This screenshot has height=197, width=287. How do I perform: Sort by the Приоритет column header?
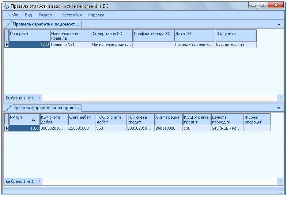pos(30,36)
